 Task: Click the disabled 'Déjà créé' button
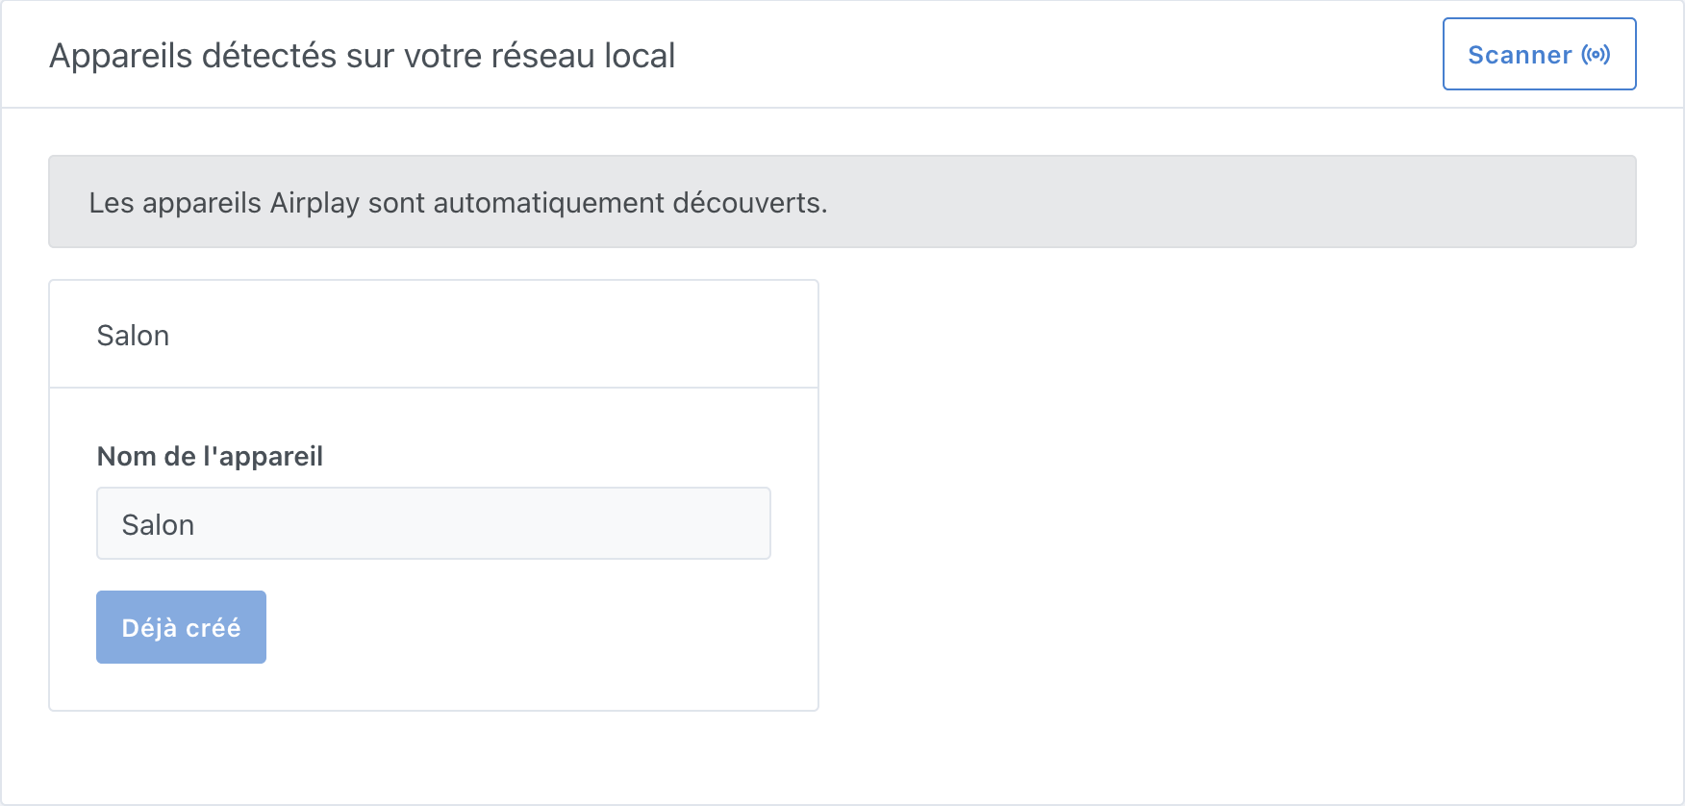pos(181,627)
